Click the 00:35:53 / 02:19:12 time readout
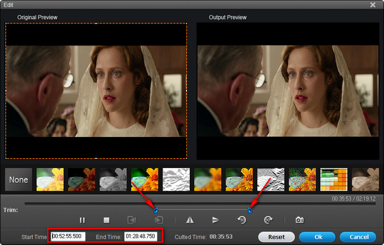 354,198
